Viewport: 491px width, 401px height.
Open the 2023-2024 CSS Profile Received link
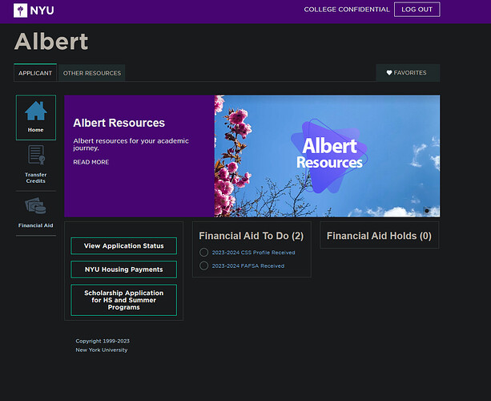[253, 253]
